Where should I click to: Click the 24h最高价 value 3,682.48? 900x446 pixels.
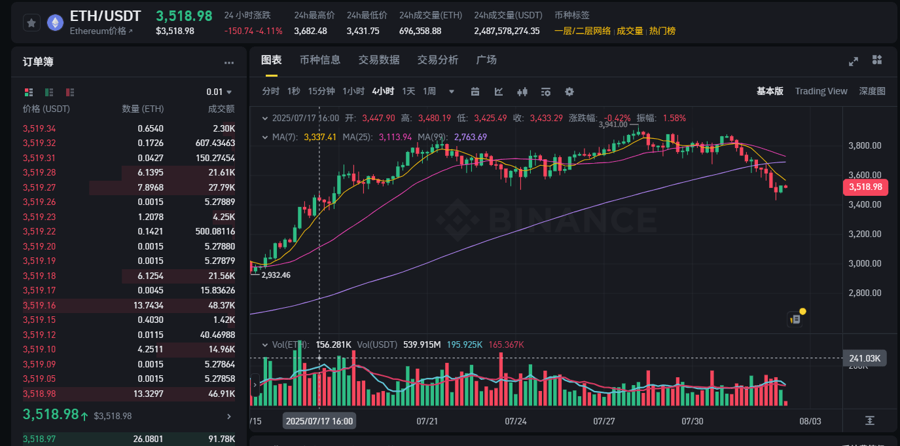311,31
